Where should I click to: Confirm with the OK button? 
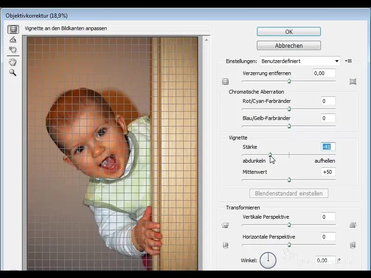click(x=288, y=32)
